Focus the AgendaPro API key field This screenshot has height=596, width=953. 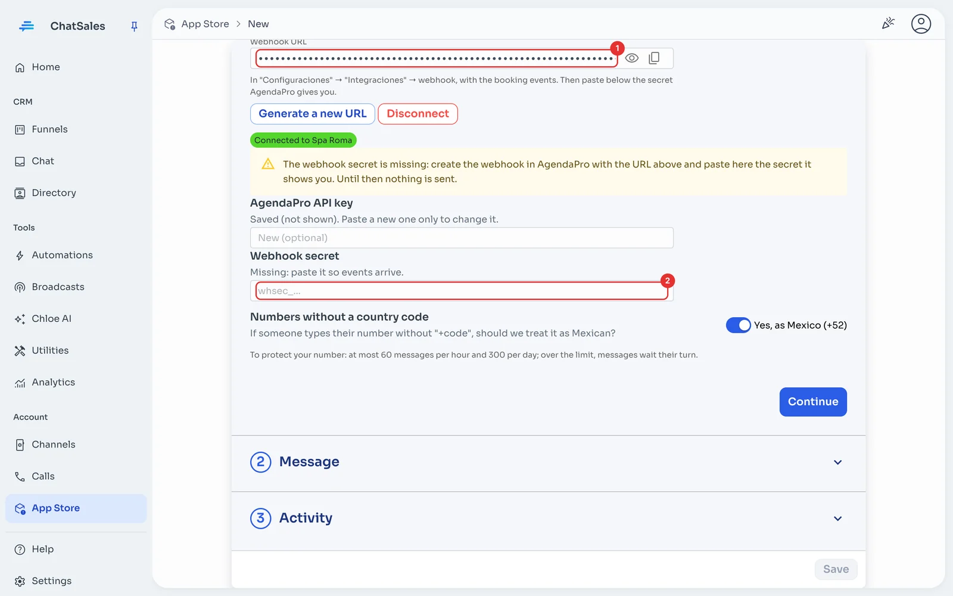point(462,238)
